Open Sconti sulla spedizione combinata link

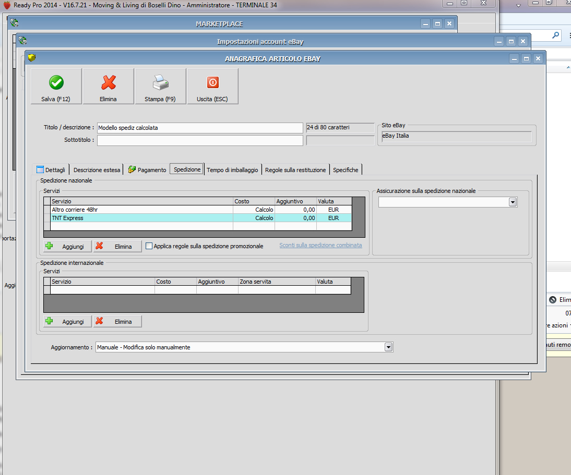pyautogui.click(x=320, y=245)
